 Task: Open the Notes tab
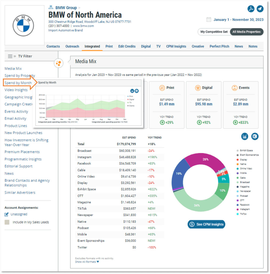(x=253, y=46)
